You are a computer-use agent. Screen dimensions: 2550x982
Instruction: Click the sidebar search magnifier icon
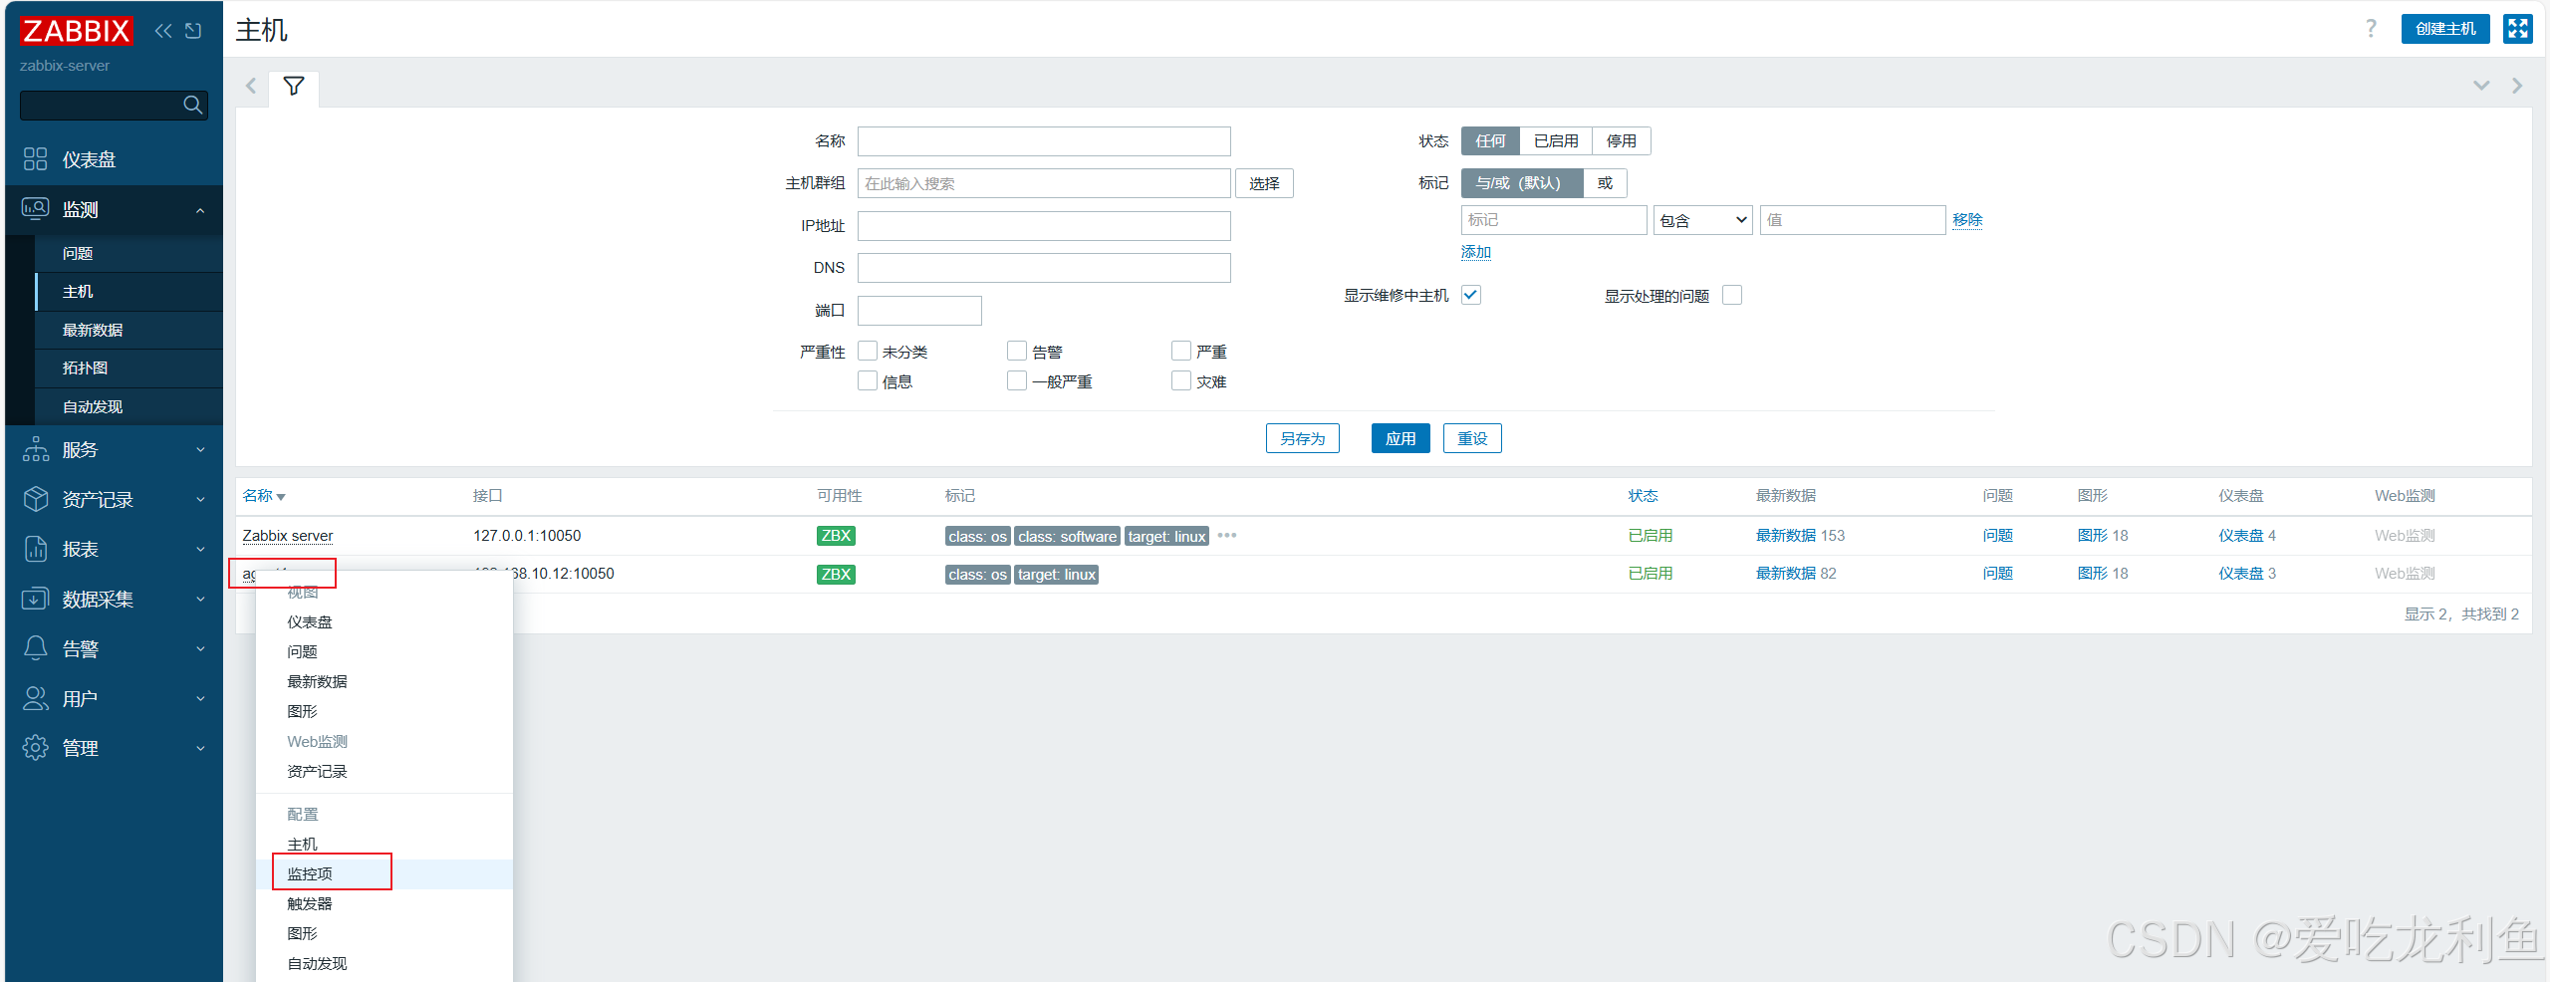click(x=193, y=105)
